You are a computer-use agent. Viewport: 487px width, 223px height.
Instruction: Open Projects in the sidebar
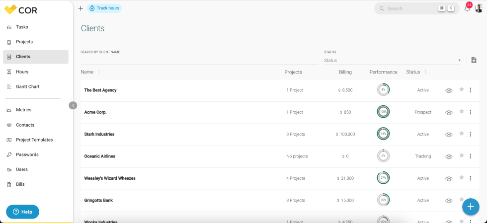pos(24,42)
